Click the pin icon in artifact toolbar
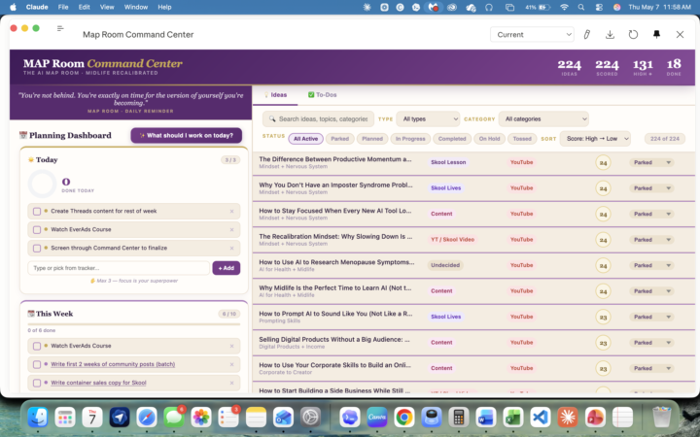700x437 pixels. point(656,34)
